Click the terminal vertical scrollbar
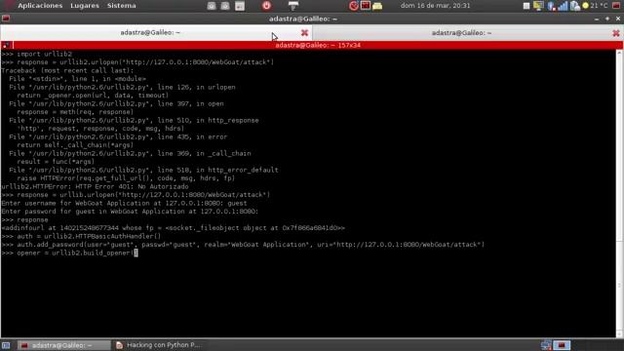The image size is (624, 351). (619, 193)
